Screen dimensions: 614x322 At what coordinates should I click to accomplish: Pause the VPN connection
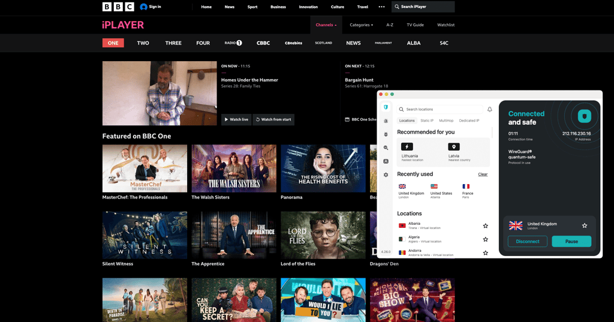pyautogui.click(x=571, y=241)
